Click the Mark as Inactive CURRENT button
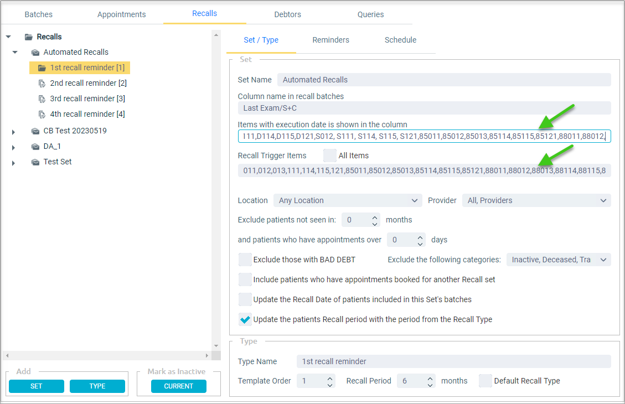The height and width of the screenshot is (404, 625). pyautogui.click(x=179, y=386)
